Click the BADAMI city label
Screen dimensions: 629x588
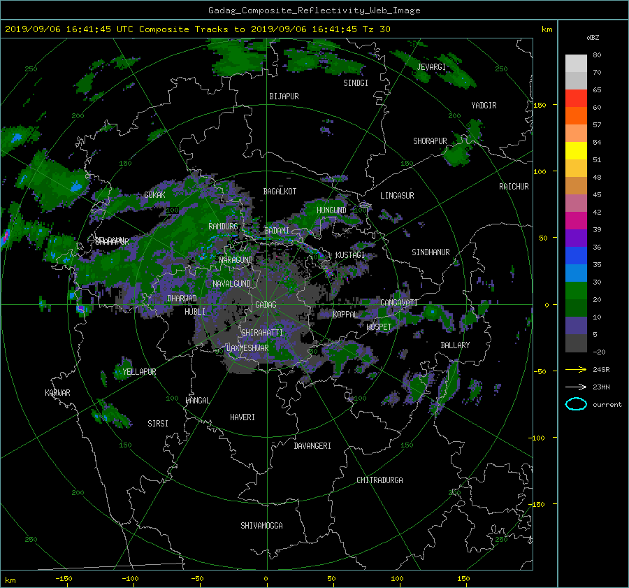click(x=277, y=231)
